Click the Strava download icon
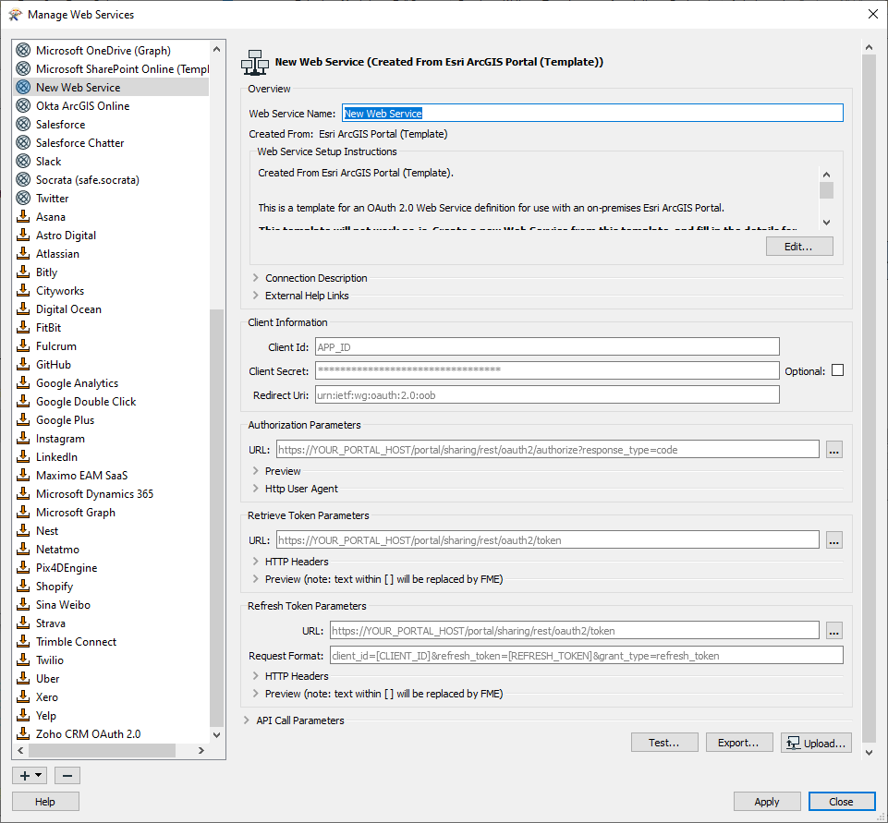Screen dimensions: 888x823 point(23,623)
